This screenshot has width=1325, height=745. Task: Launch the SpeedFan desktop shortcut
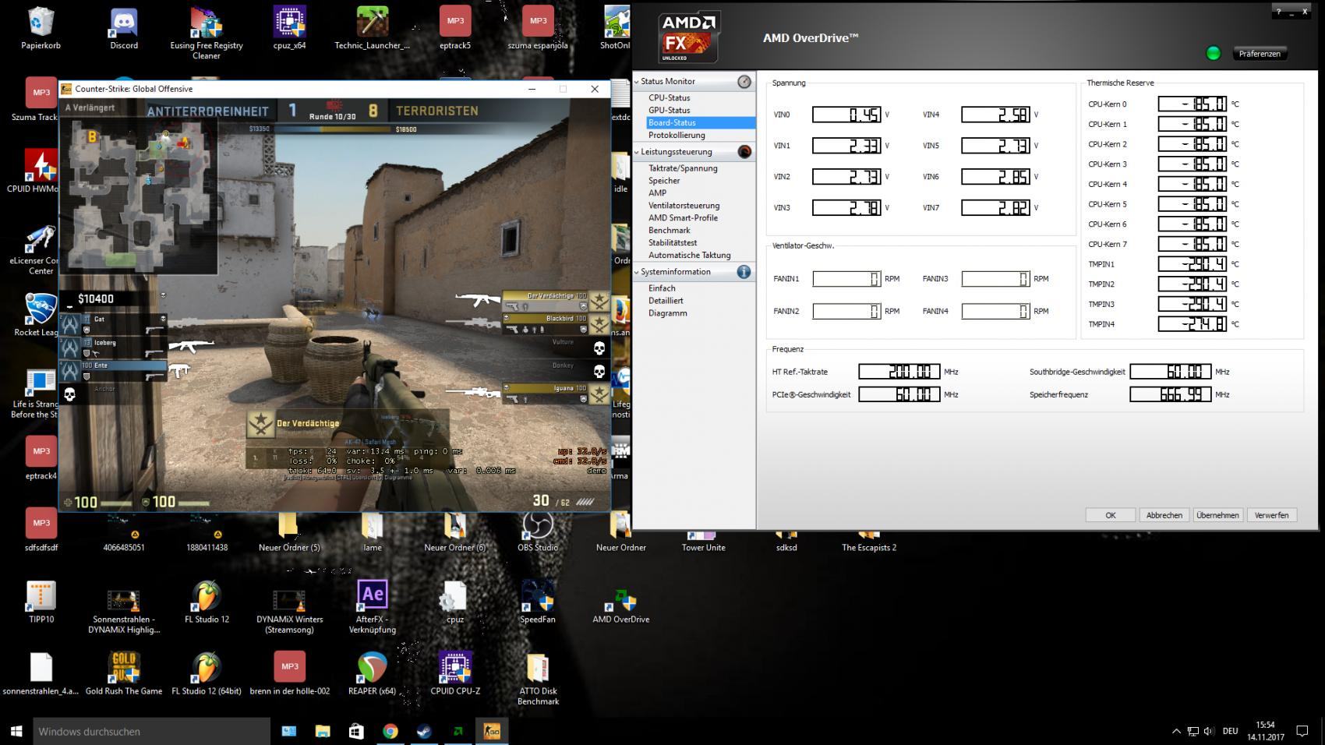pos(538,602)
